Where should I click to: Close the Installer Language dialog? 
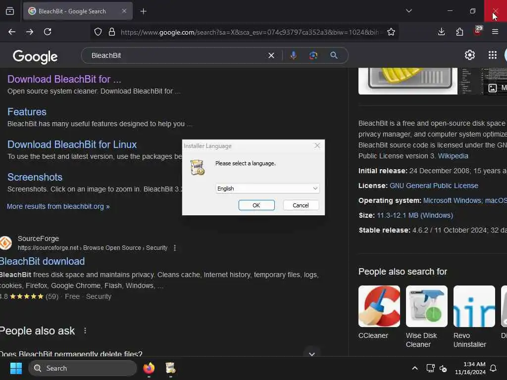[x=317, y=146]
